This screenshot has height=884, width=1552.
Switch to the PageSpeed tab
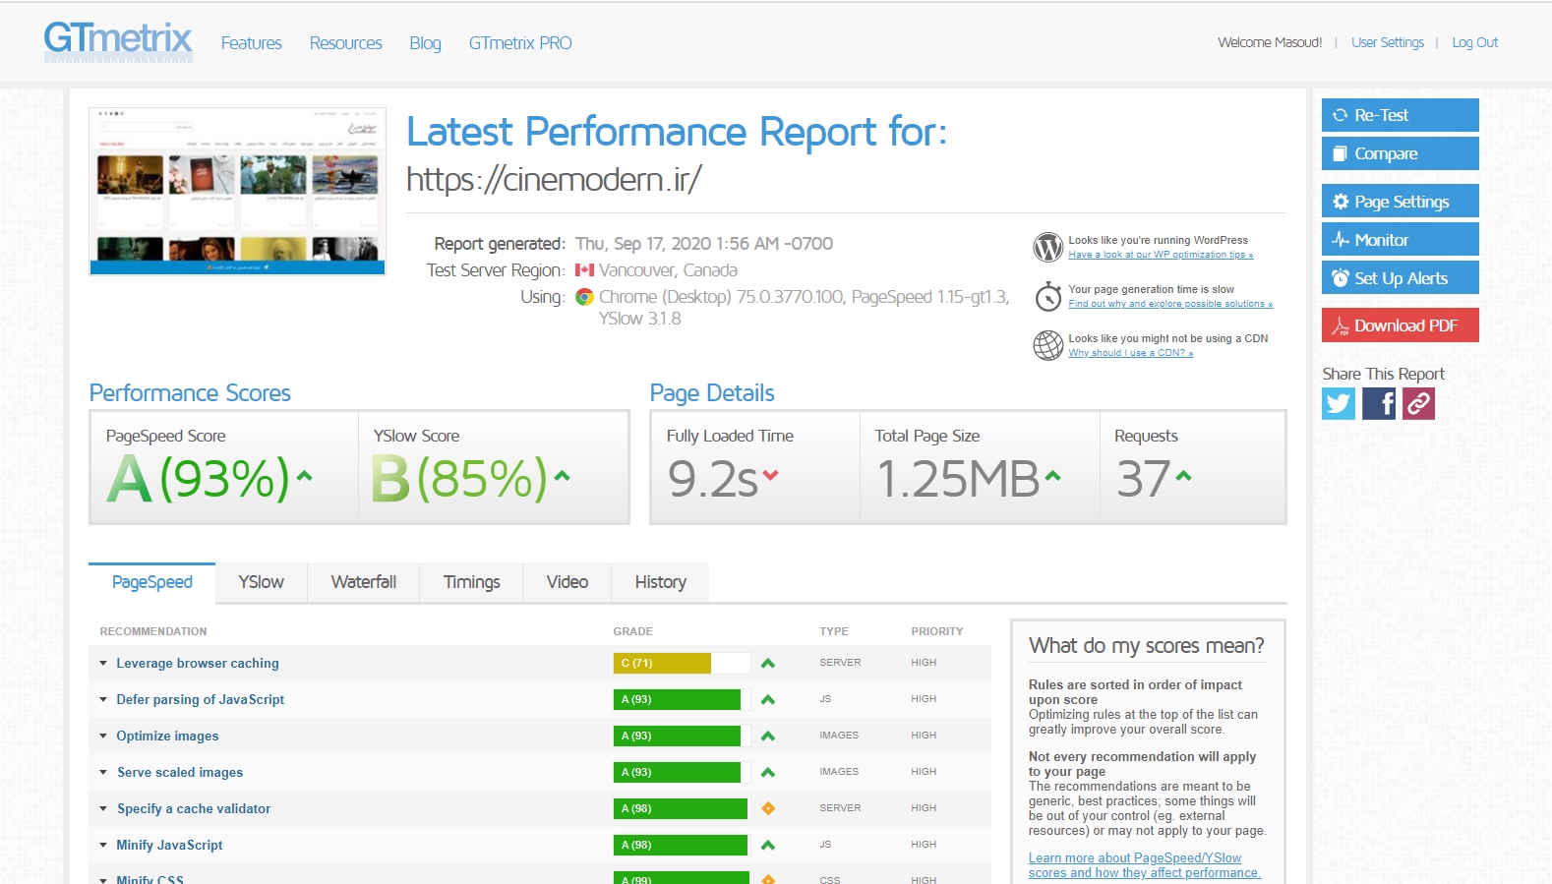(152, 582)
